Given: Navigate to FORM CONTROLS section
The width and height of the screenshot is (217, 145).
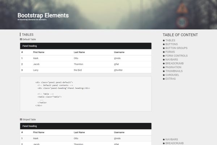Looking at the screenshot, I should click(x=176, y=55).
